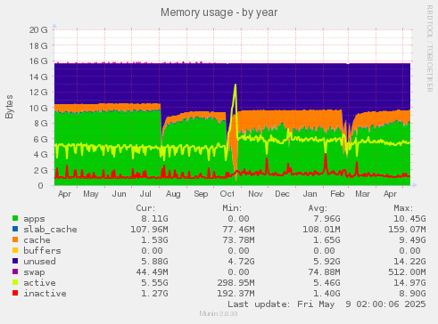The width and height of the screenshot is (438, 324).
Task: Click the '10 G' y-axis label
Action: pos(38,108)
